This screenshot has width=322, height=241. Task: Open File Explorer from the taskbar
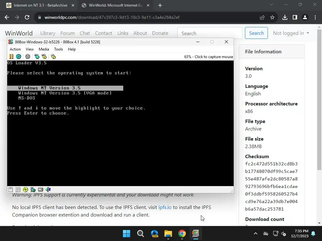(168, 233)
